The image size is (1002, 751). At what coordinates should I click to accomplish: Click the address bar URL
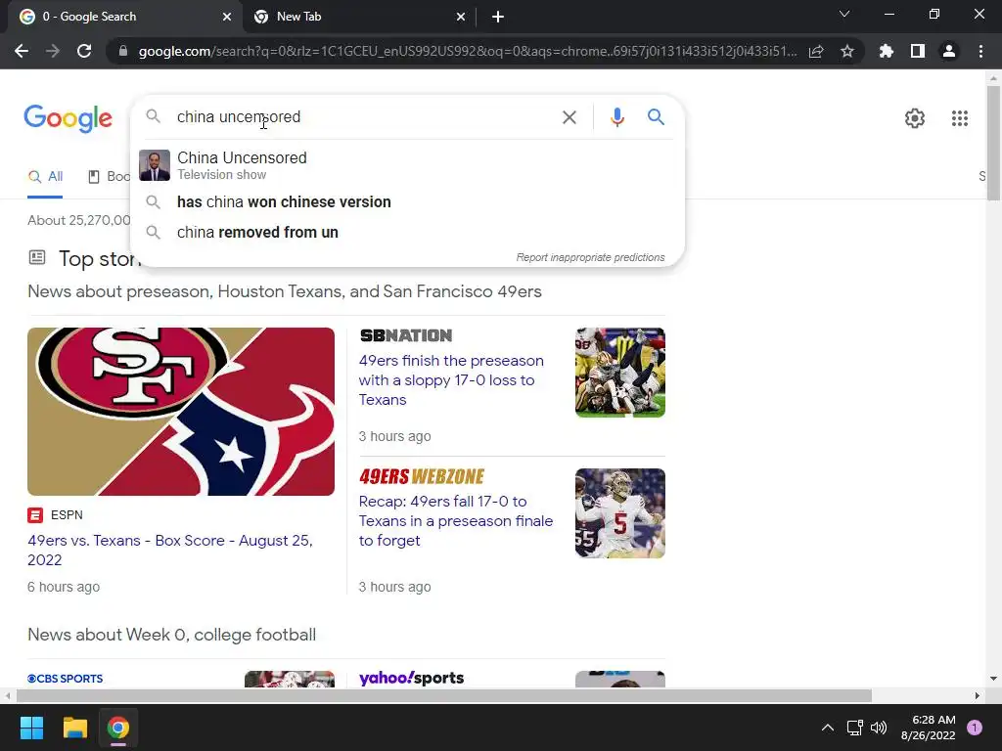pos(468,51)
